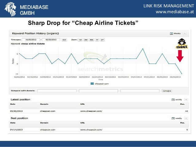The height and width of the screenshot is (147, 196).
Task: Open www.cheapoair.com/ URL in Latest position row
Action: (91, 111)
